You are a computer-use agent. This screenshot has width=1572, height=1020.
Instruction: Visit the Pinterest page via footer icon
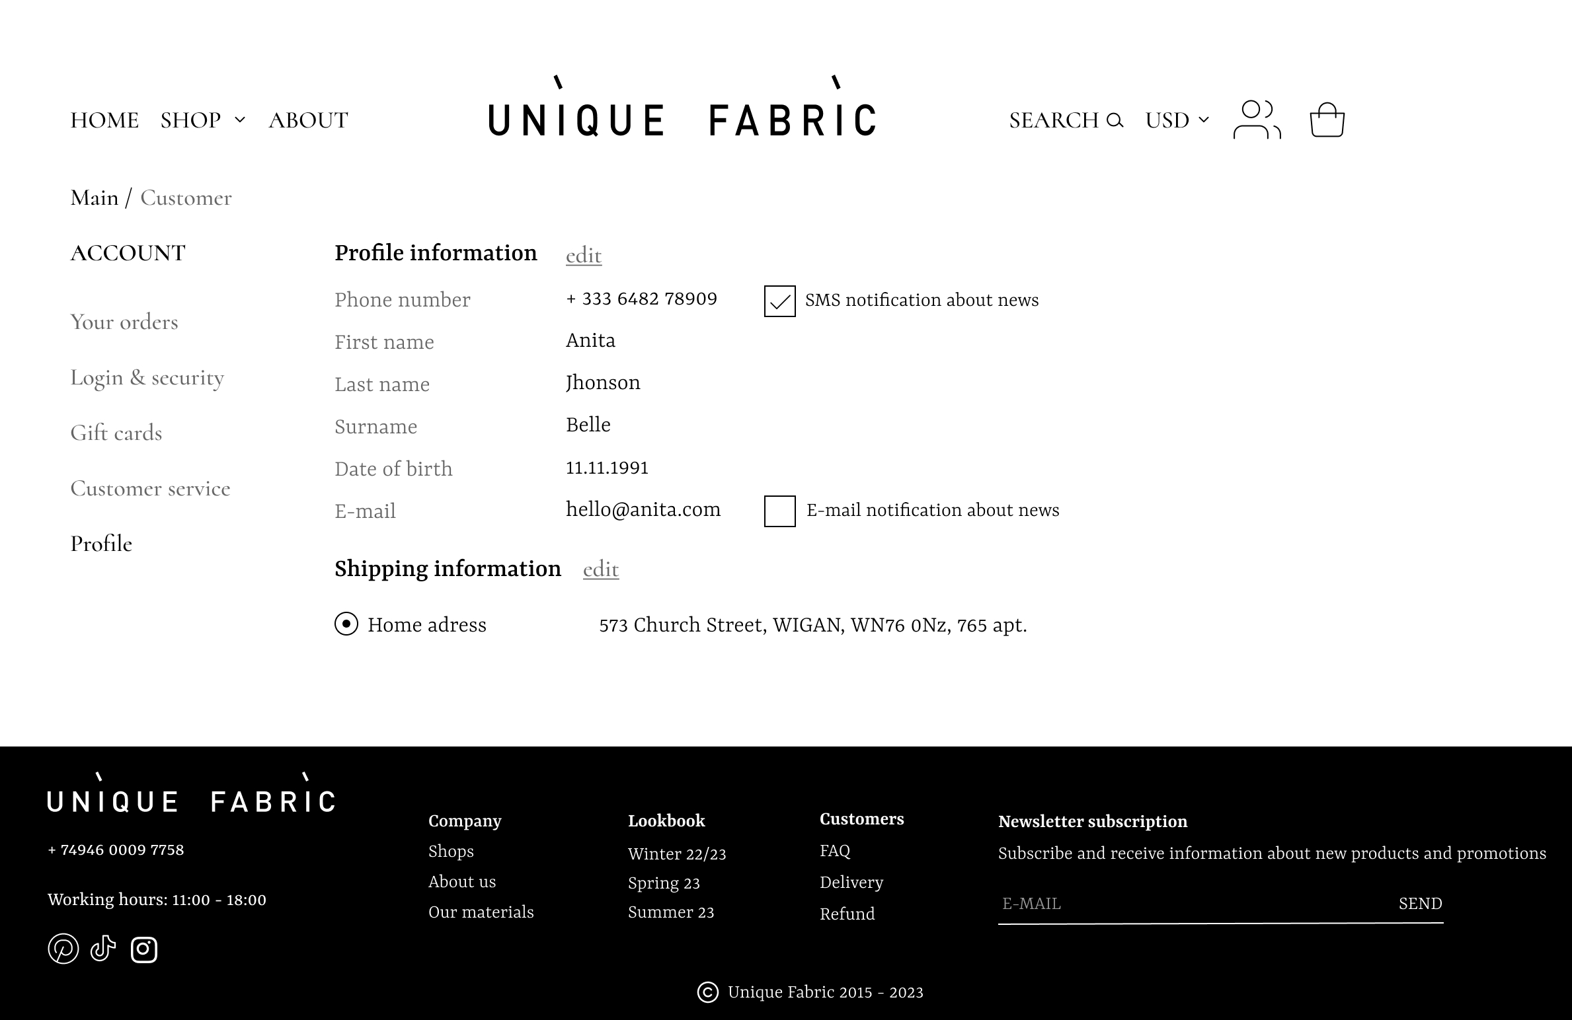63,949
